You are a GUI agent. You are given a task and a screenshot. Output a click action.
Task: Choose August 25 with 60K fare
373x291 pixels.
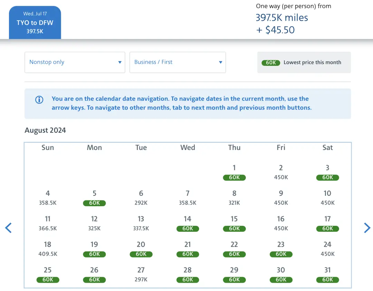pos(48,274)
